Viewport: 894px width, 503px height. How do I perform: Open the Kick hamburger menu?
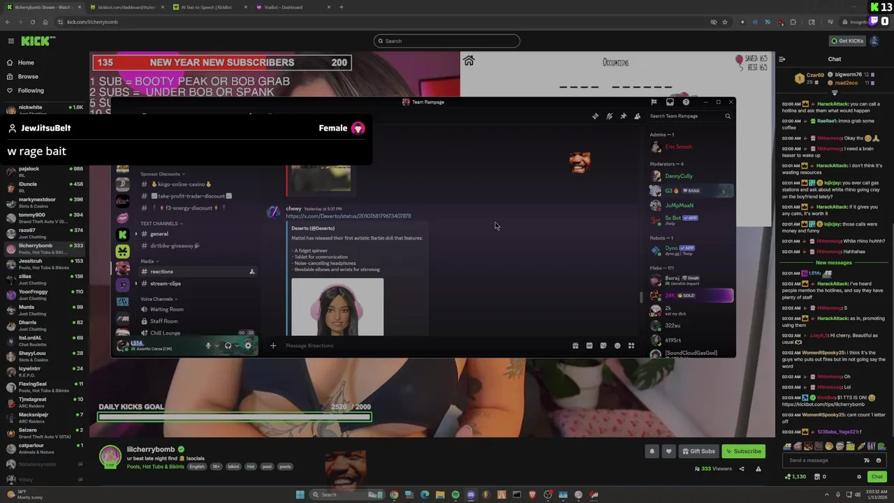tap(10, 41)
